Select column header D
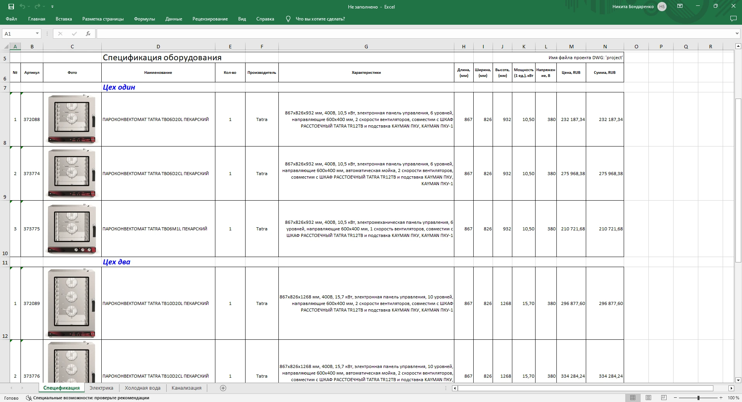The width and height of the screenshot is (742, 402). click(x=158, y=46)
